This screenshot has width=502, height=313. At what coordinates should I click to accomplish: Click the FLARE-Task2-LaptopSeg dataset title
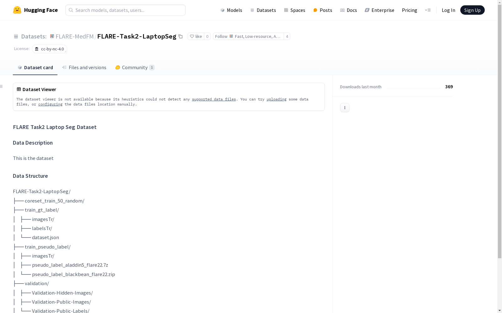(137, 36)
